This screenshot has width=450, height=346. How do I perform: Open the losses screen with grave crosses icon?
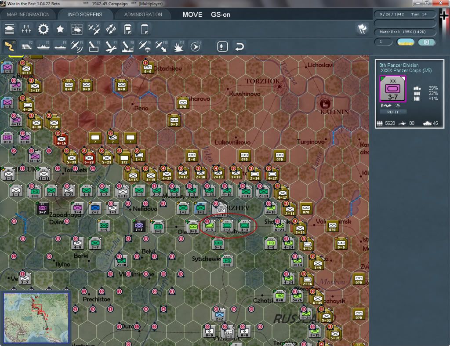pos(26,29)
